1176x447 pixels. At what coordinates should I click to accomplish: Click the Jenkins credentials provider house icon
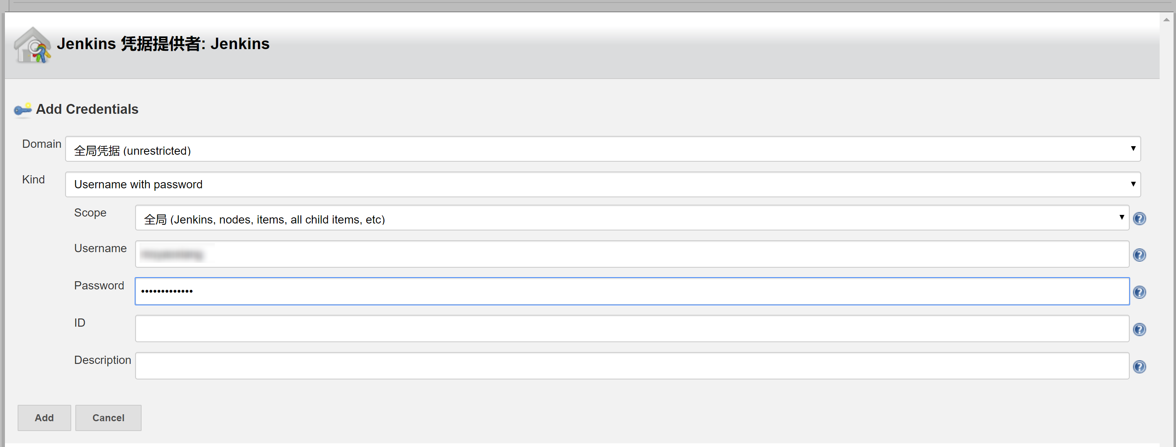(32, 45)
